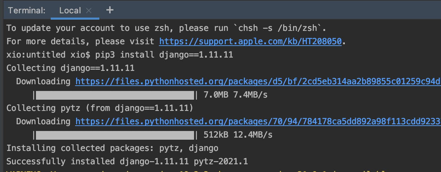Click the 7.4MB/s download speed text
The width and height of the screenshot is (441, 172).
[x=253, y=95]
